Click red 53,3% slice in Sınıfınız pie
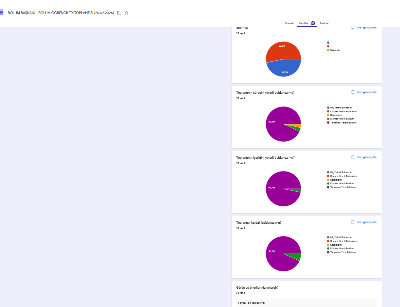This screenshot has height=307, width=400. click(x=282, y=51)
